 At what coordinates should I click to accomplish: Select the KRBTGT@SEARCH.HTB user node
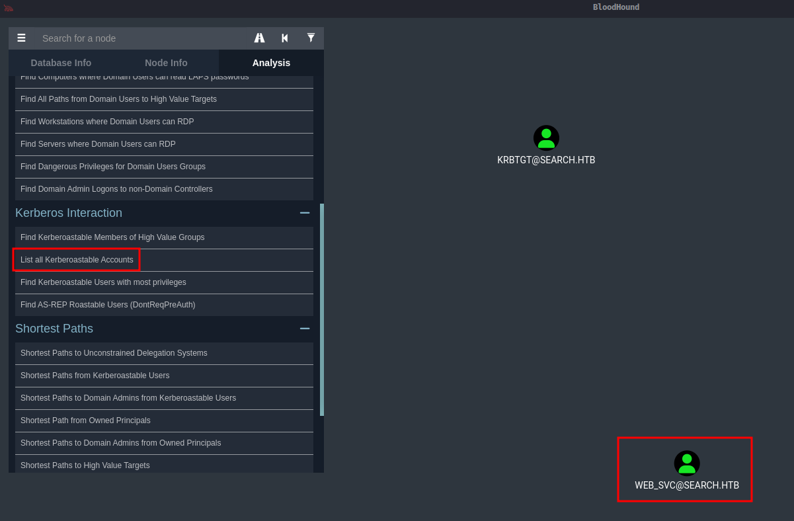pyautogui.click(x=546, y=138)
